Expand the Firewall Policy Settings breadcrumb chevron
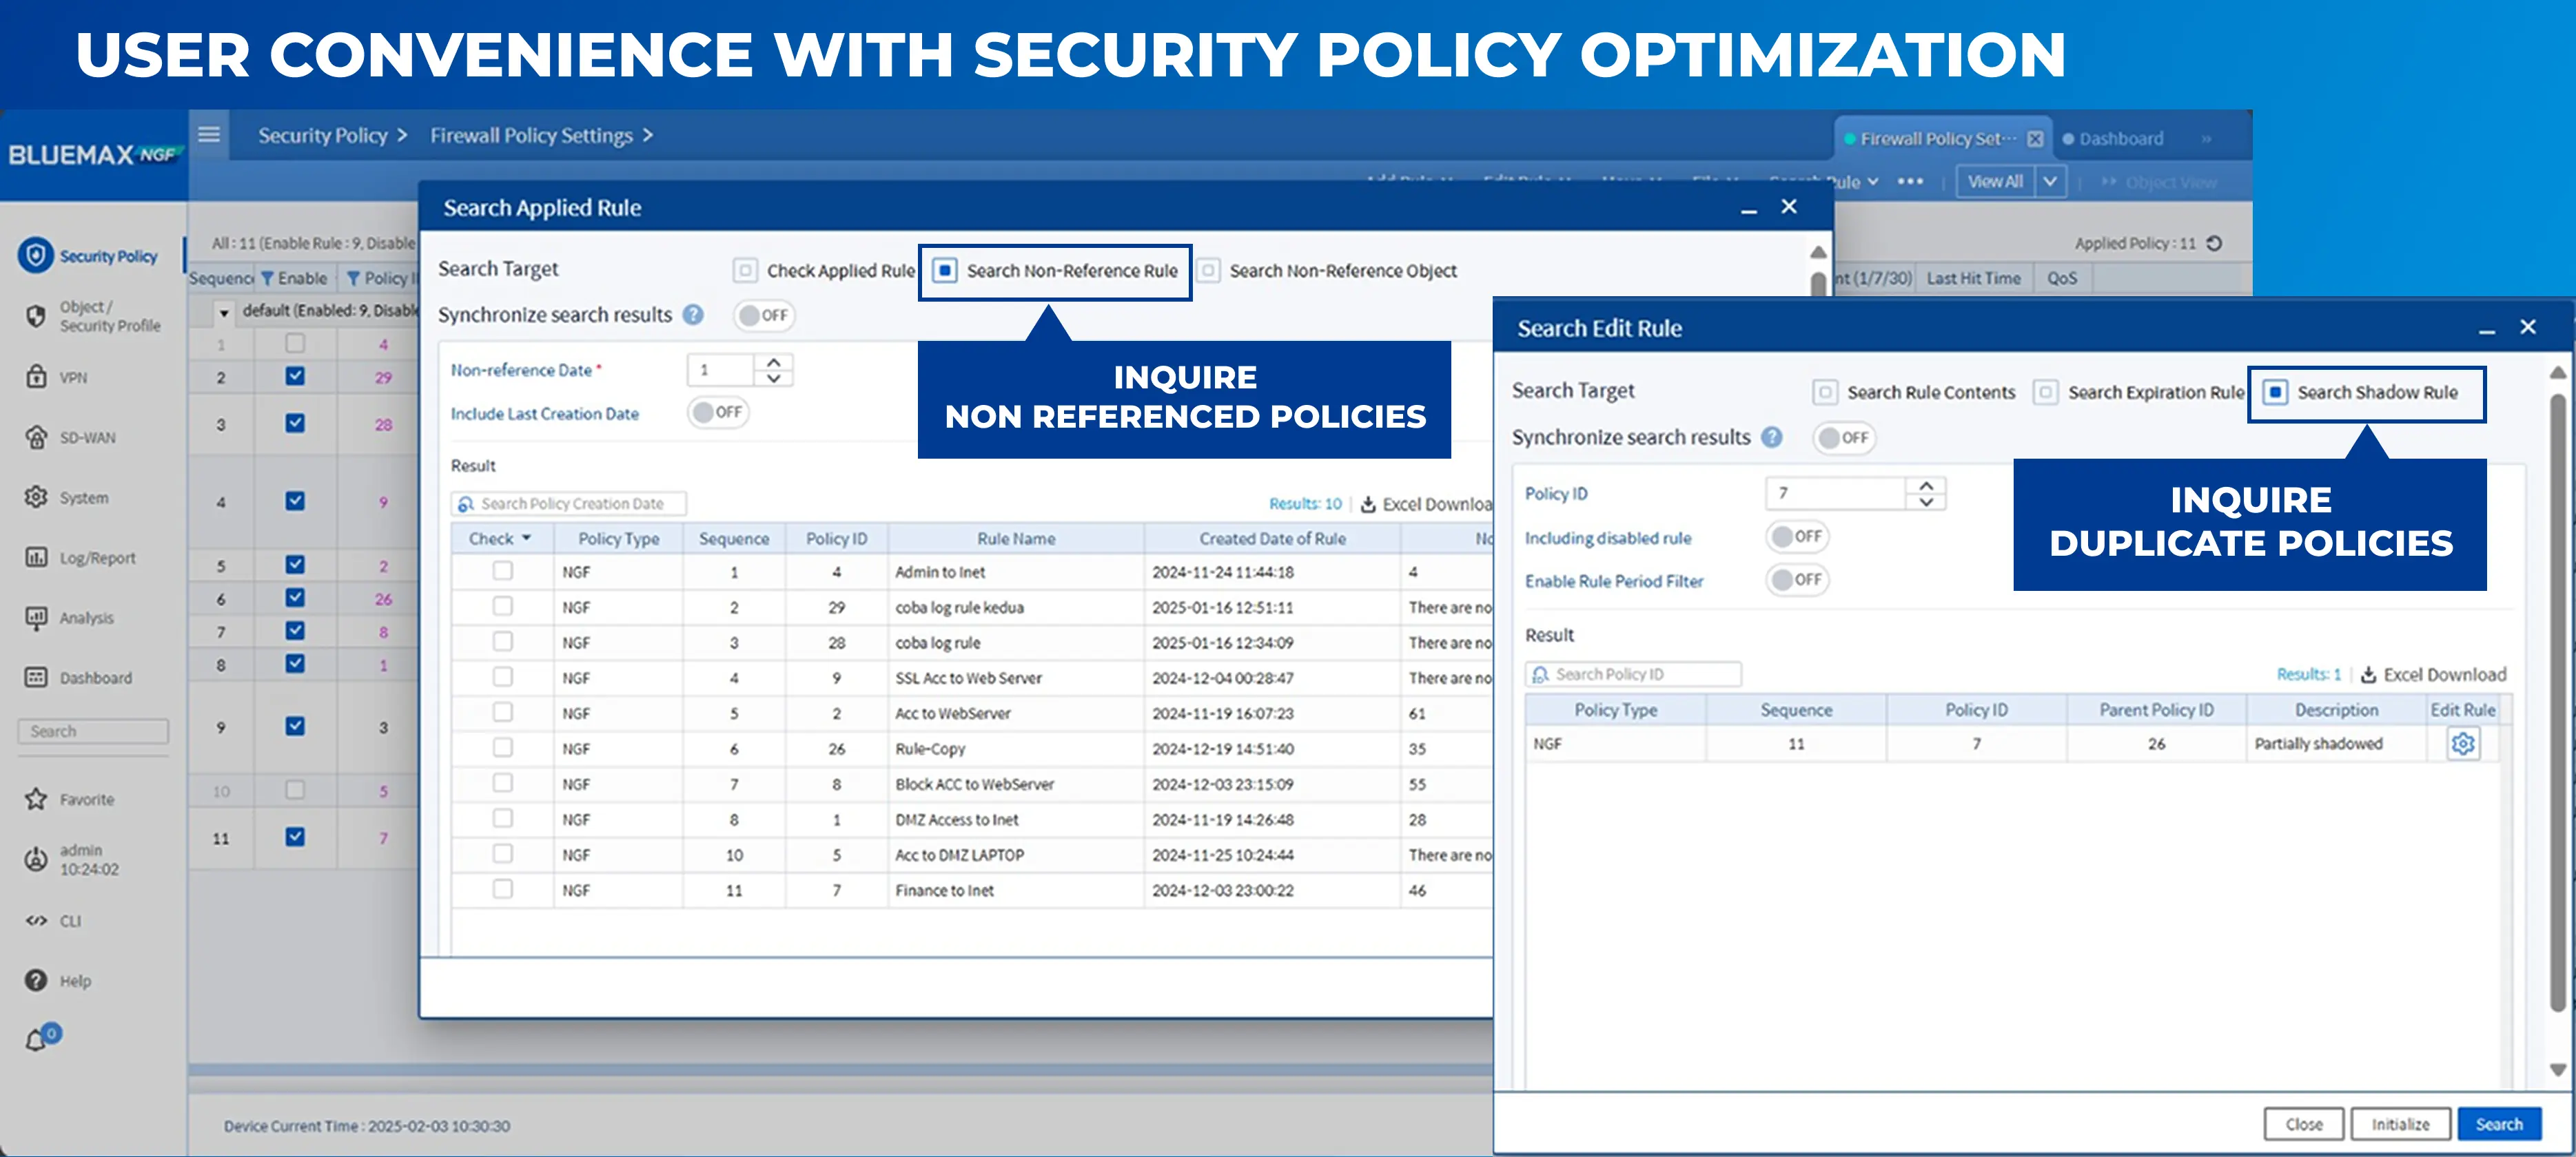Viewport: 2576px width, 1157px height. [648, 135]
